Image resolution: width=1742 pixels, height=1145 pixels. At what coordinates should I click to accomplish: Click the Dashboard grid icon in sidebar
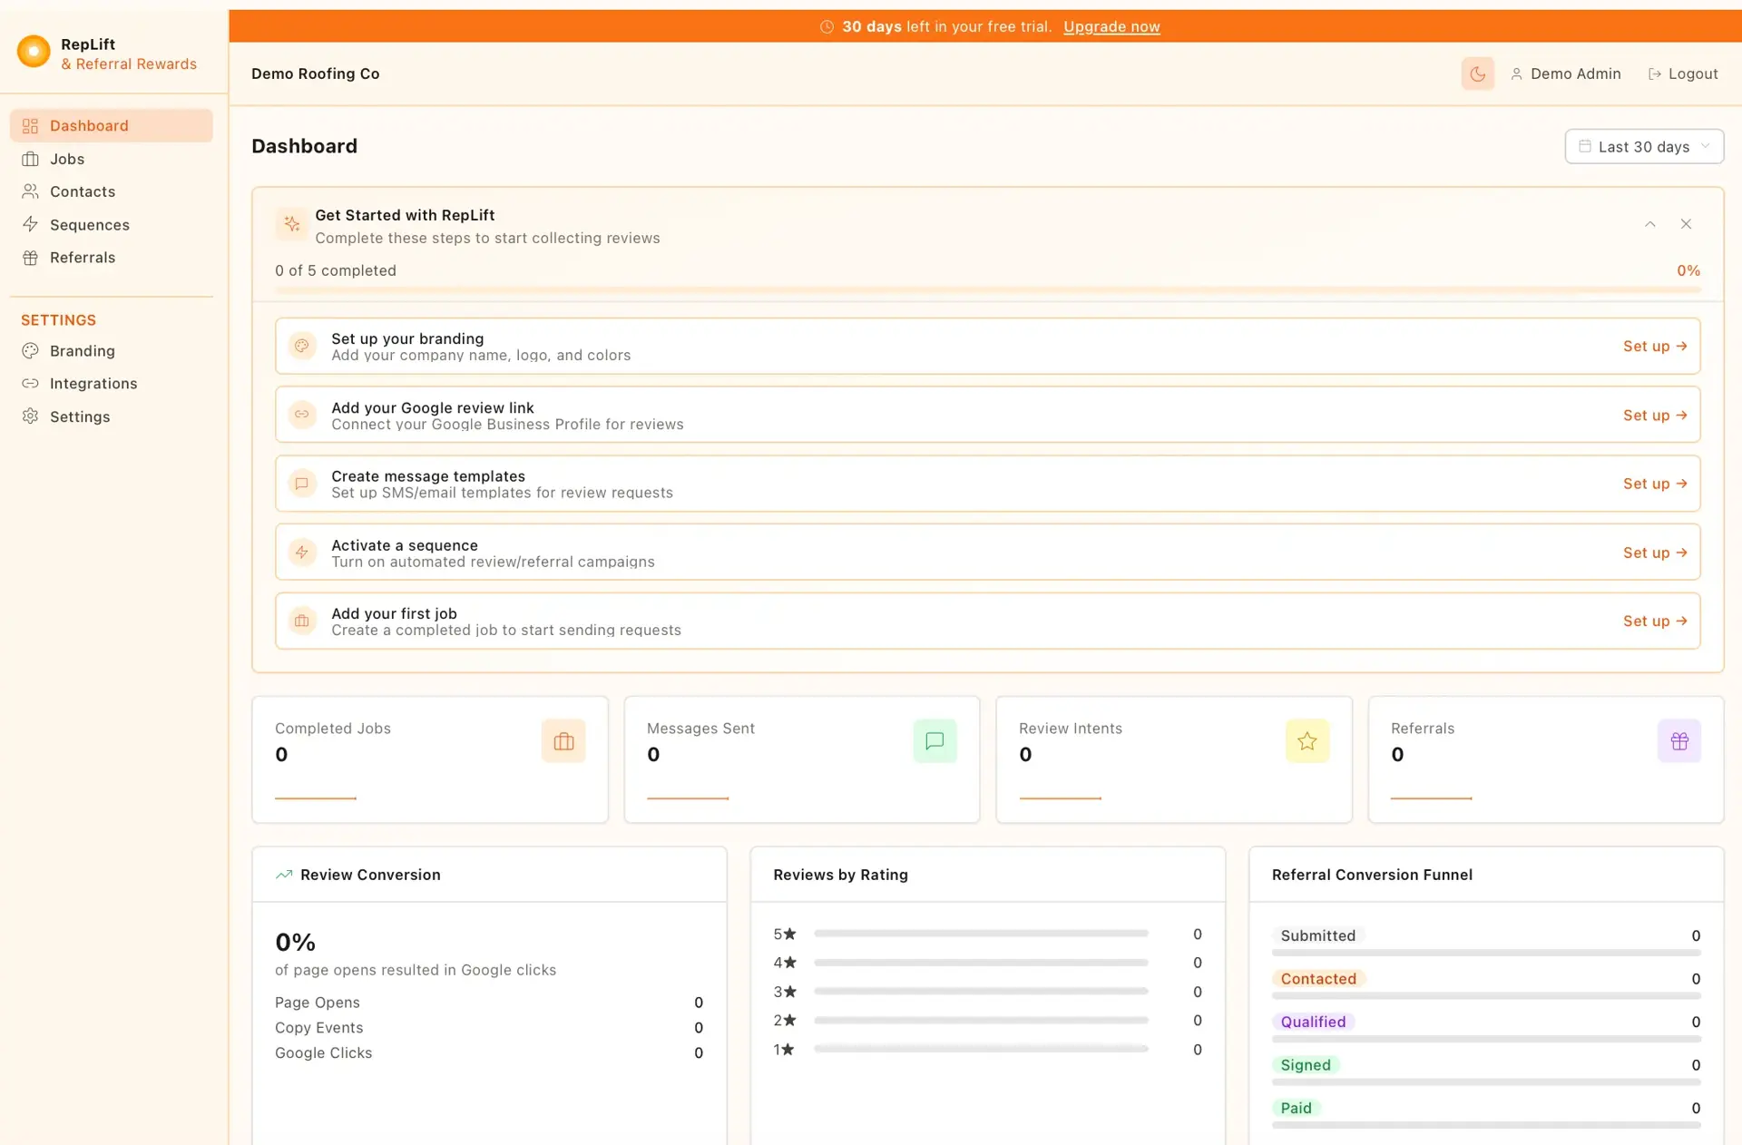coord(30,125)
